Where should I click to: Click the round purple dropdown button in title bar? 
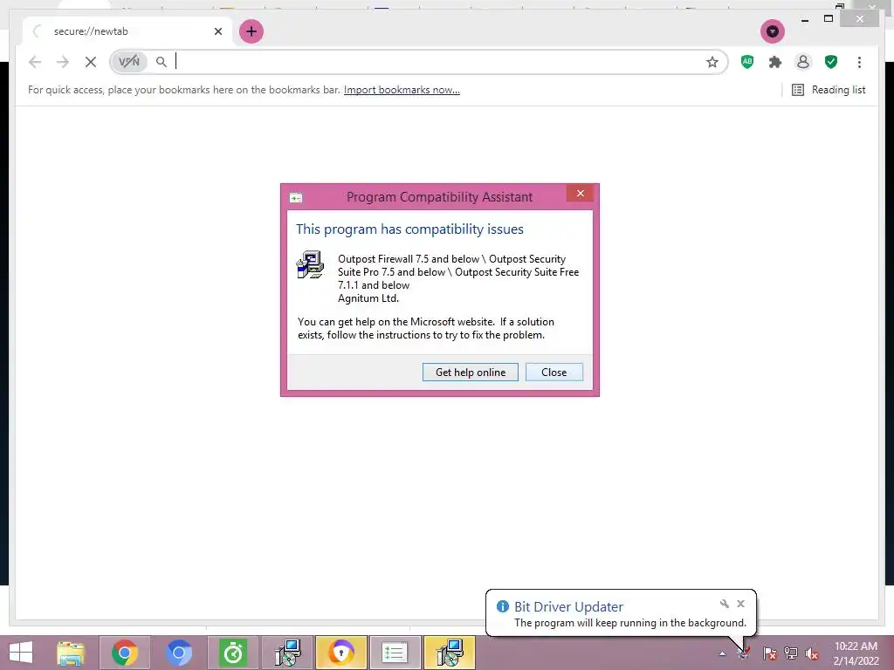(x=773, y=31)
